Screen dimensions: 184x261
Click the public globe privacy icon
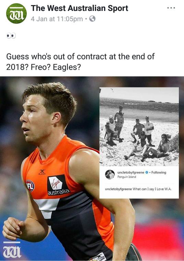[92, 19]
